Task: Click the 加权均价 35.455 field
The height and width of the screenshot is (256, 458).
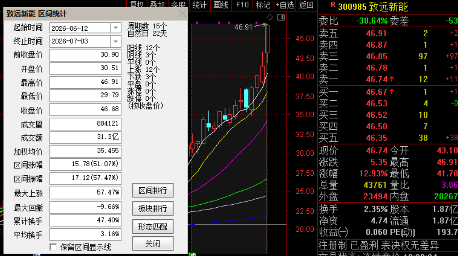Action: [85, 151]
